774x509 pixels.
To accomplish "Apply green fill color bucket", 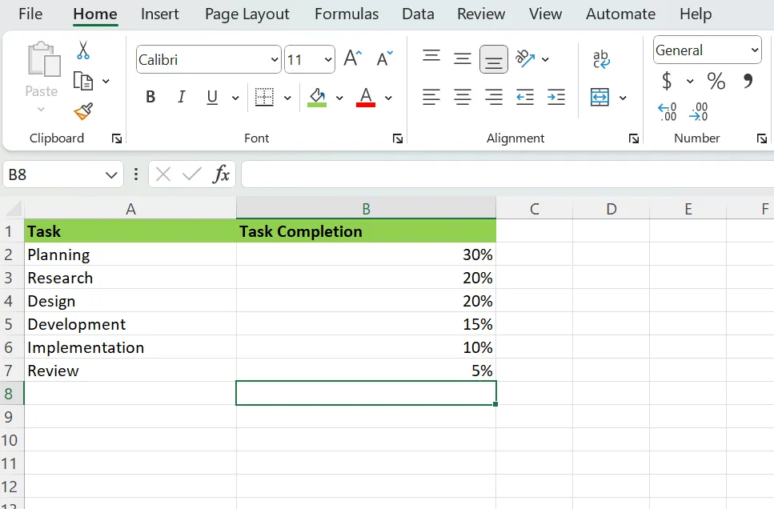I will coord(317,98).
